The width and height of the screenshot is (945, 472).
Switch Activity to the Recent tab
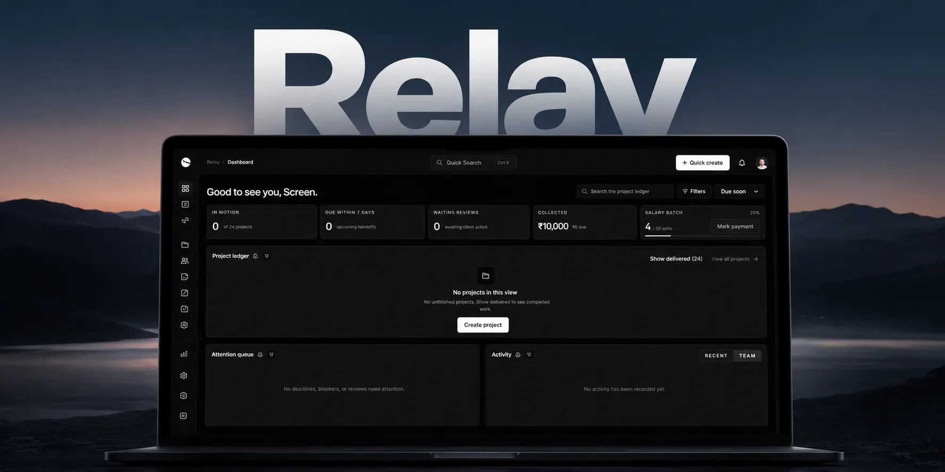(716, 355)
